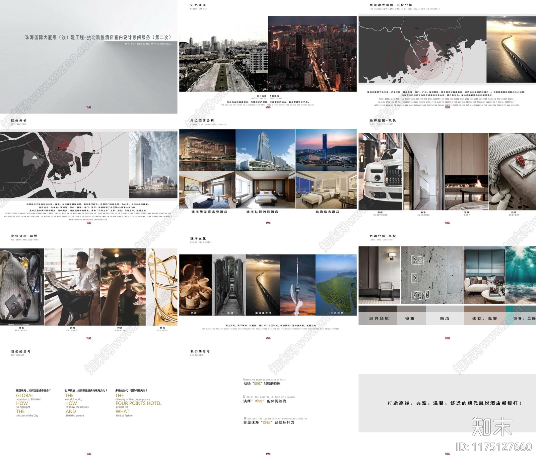
Task: Pick the 简洁 light color swatch
Action: point(445,315)
